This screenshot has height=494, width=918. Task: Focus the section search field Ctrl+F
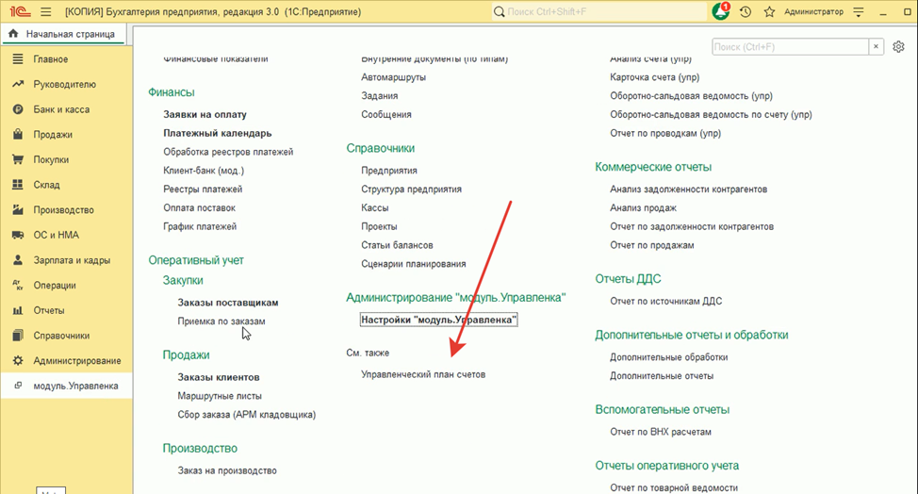click(791, 47)
